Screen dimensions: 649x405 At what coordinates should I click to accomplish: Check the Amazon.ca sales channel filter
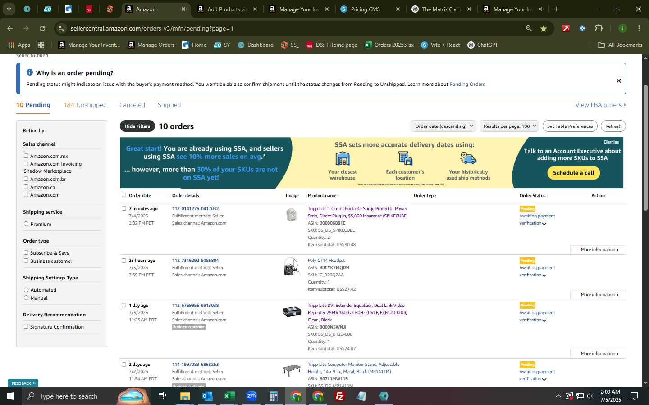coord(26,187)
